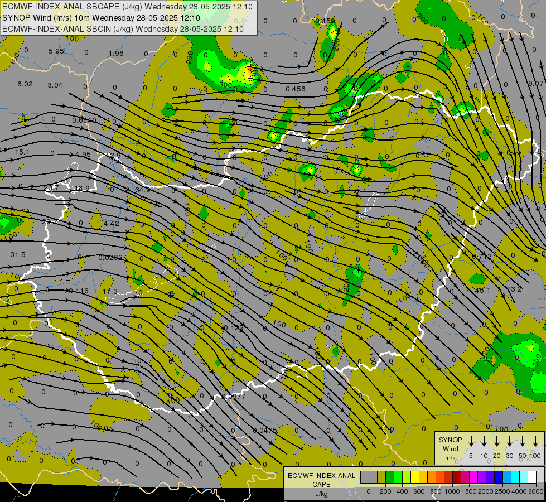
Task: Click the map value 34.9
Action: pyautogui.click(x=143, y=190)
